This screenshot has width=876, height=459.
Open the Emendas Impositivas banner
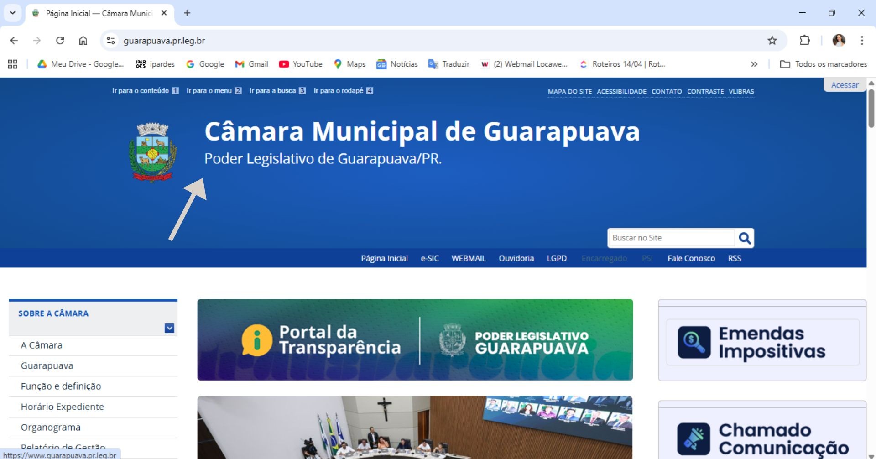click(762, 342)
